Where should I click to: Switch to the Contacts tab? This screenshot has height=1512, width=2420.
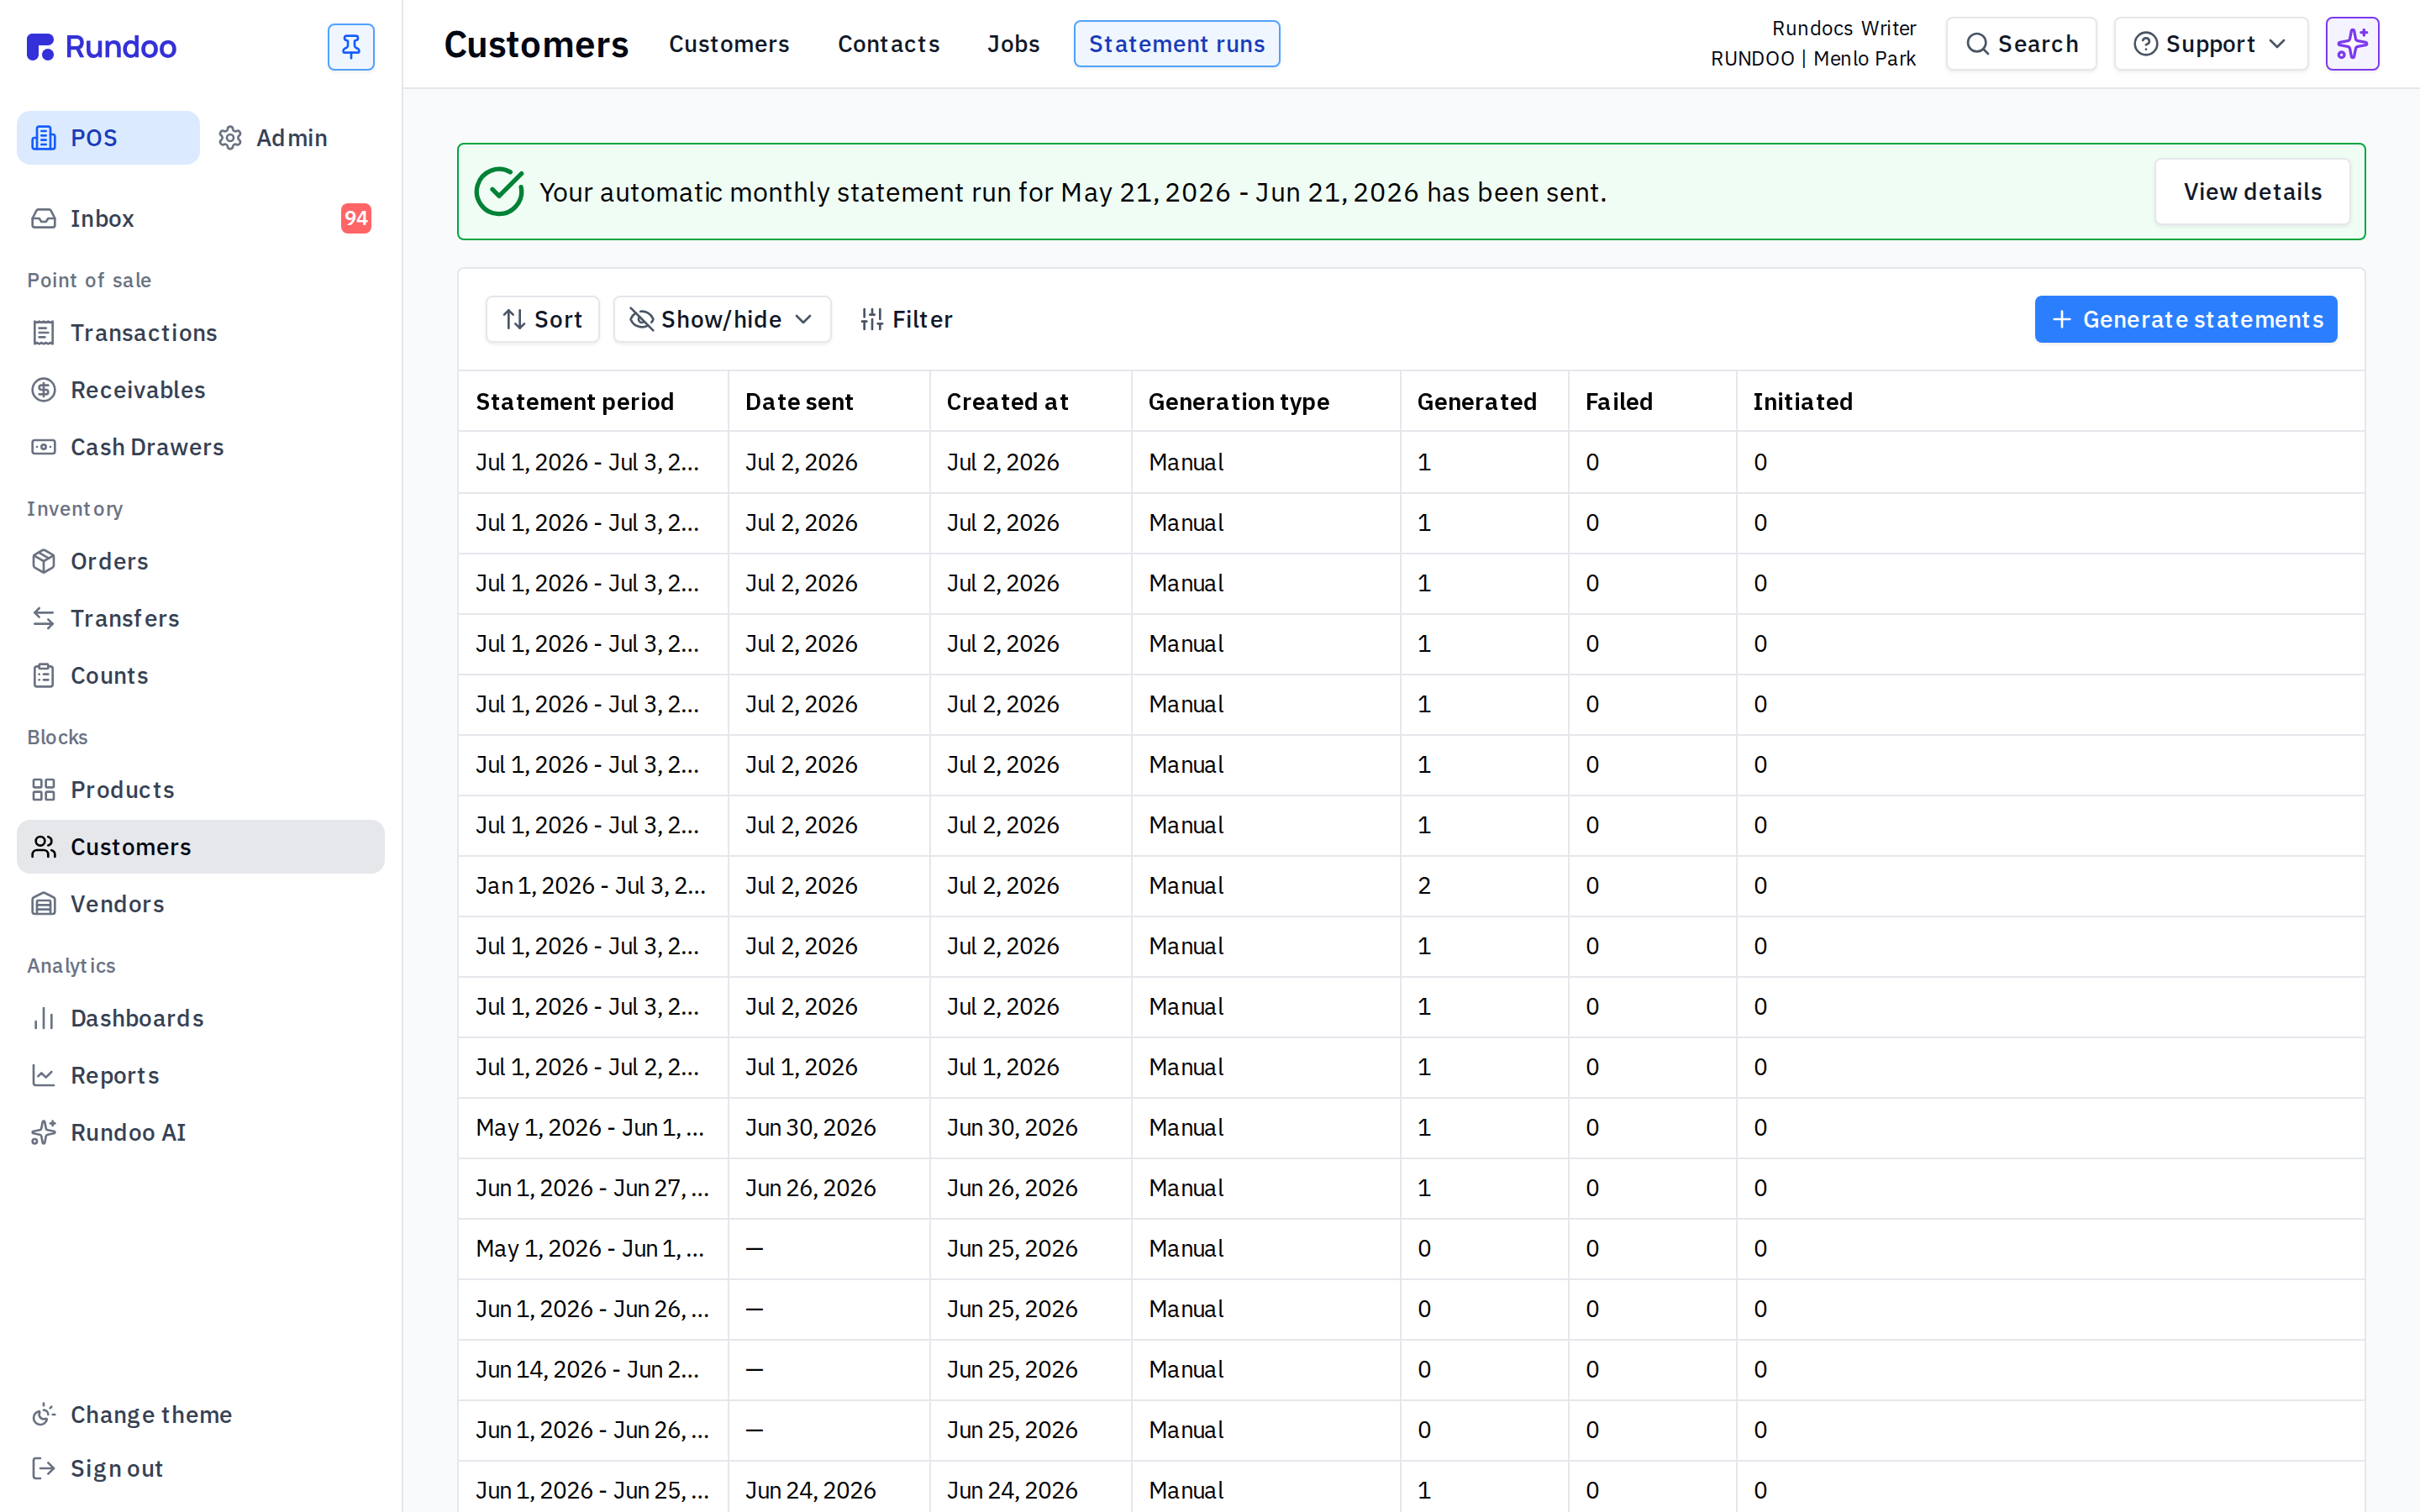888,44
